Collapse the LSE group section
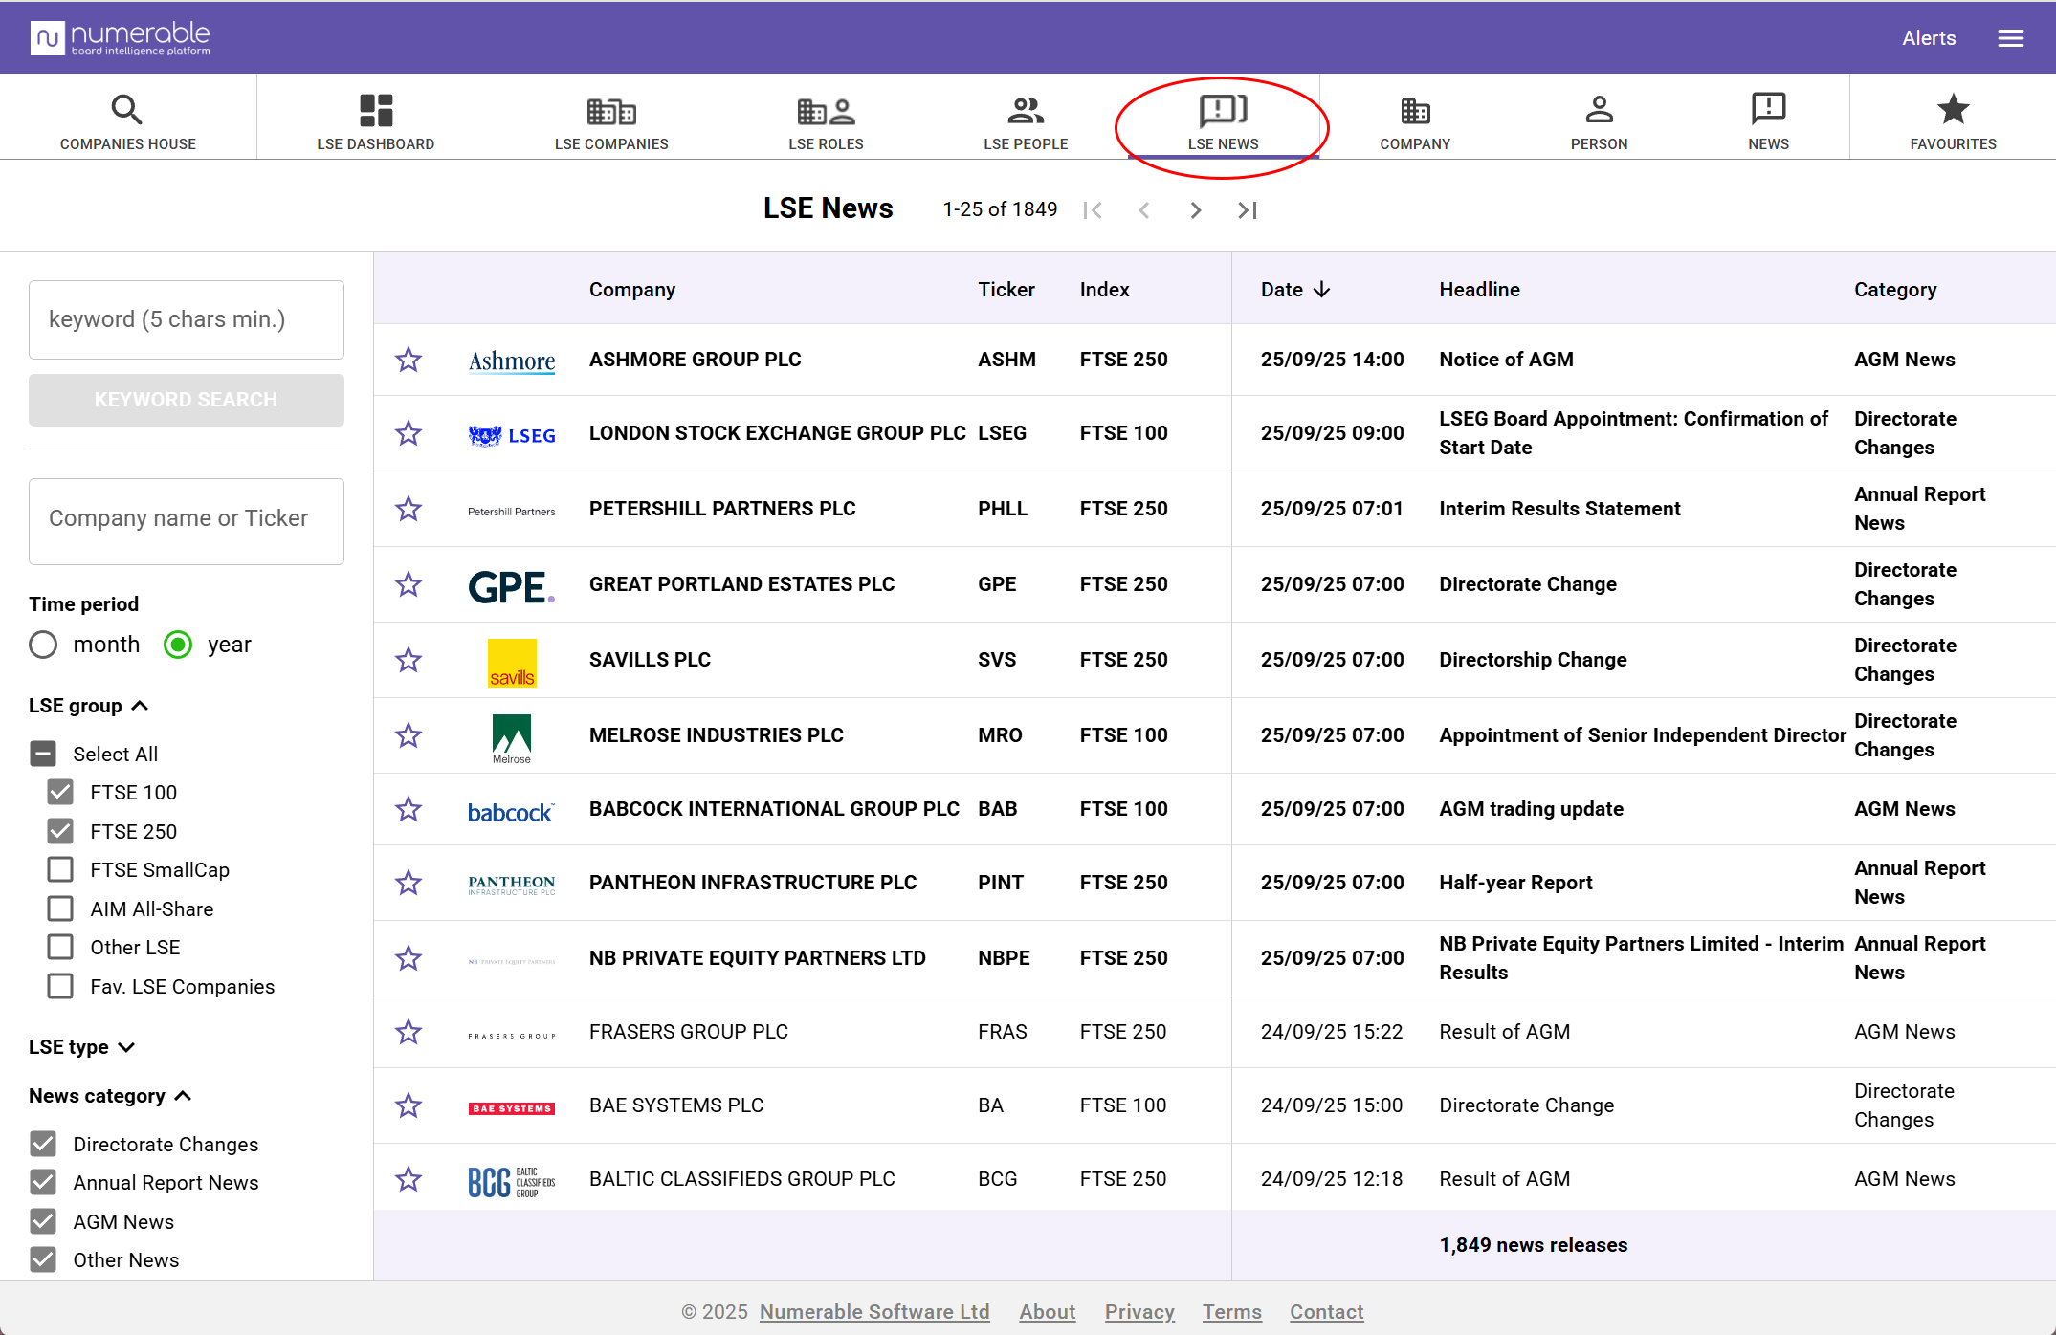This screenshot has width=2056, height=1335. (140, 706)
